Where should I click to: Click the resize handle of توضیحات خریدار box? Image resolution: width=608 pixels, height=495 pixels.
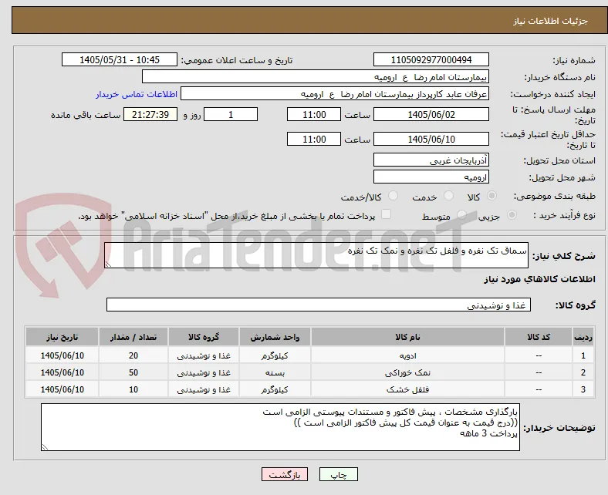tap(45, 446)
